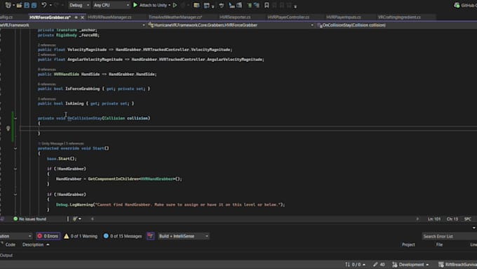Open the Error List scope dropdown
Viewport: 477px width, 269px height.
16,236
